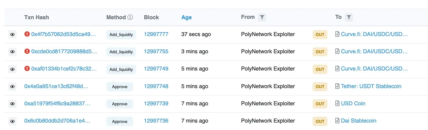Click Add_liquidity method tag in block 12997749 row
This screenshot has width=428, height=130.
tap(121, 69)
